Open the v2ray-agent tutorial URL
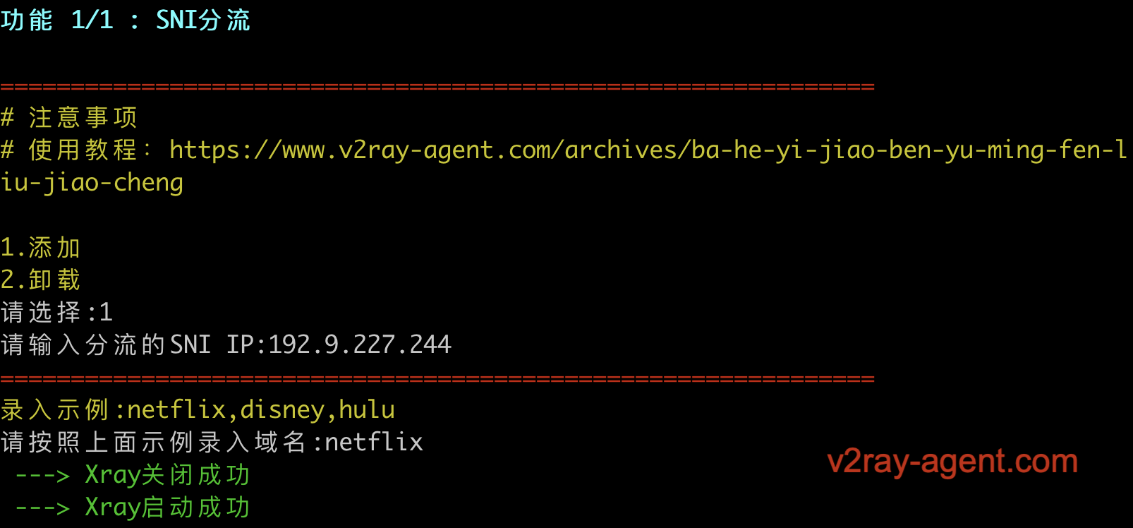 coord(648,150)
